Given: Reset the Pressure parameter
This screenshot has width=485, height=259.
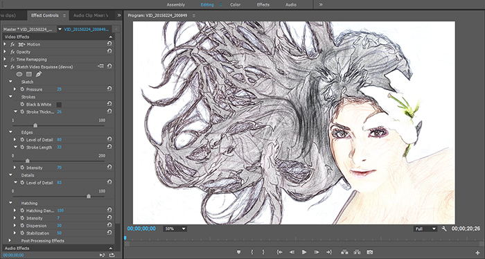Looking at the screenshot, I should tap(109, 89).
